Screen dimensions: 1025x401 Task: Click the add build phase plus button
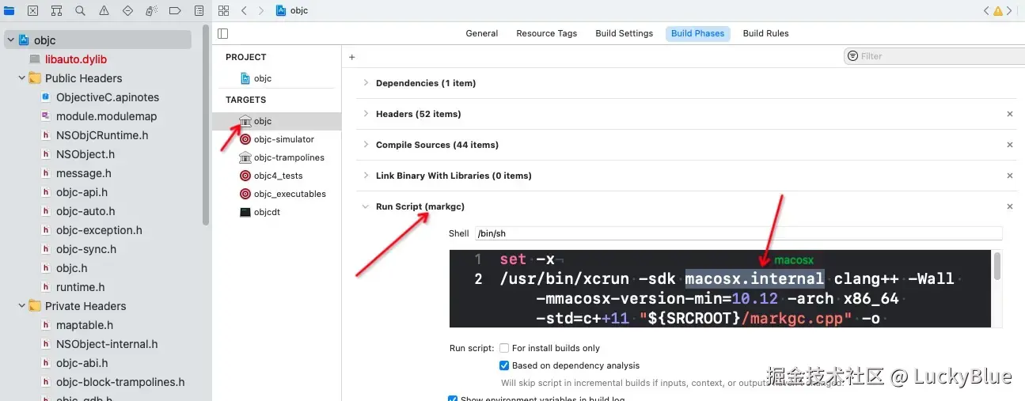point(352,57)
